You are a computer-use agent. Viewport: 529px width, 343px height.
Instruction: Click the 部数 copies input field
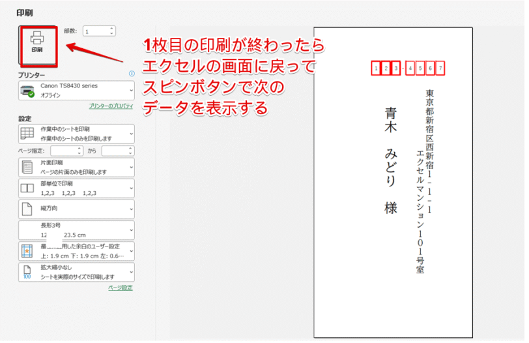(x=96, y=31)
